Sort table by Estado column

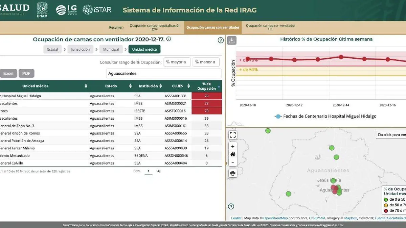(130, 86)
